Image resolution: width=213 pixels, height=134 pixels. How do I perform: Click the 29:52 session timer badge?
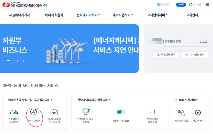tap(181, 5)
